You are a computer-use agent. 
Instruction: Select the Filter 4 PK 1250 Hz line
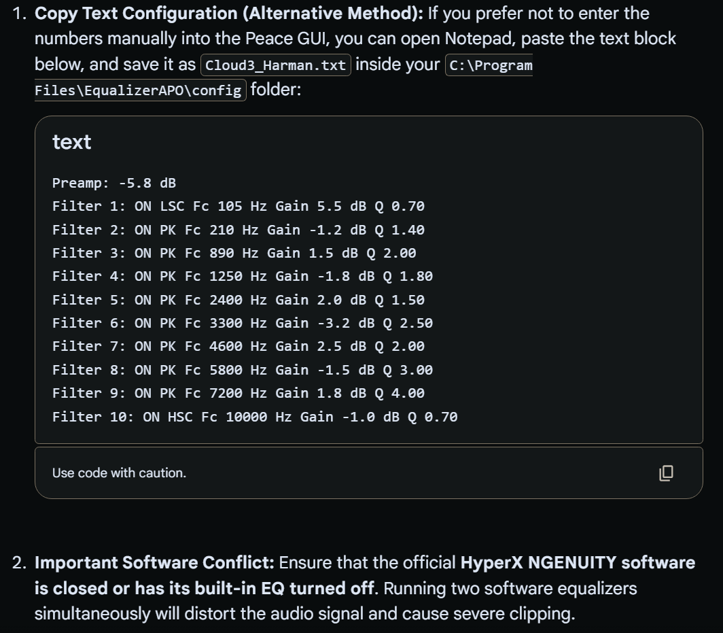tap(243, 276)
